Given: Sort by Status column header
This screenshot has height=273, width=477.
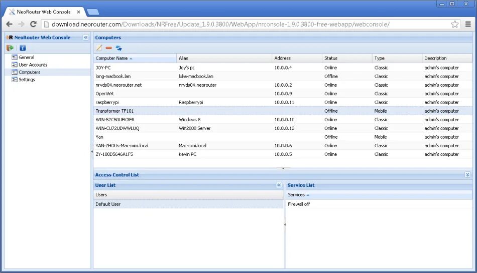Looking at the screenshot, I should [347, 58].
